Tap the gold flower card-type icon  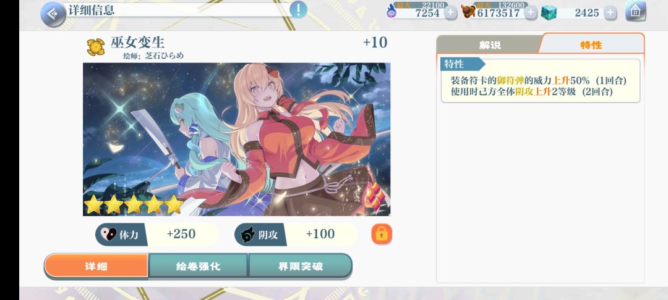coord(96,47)
